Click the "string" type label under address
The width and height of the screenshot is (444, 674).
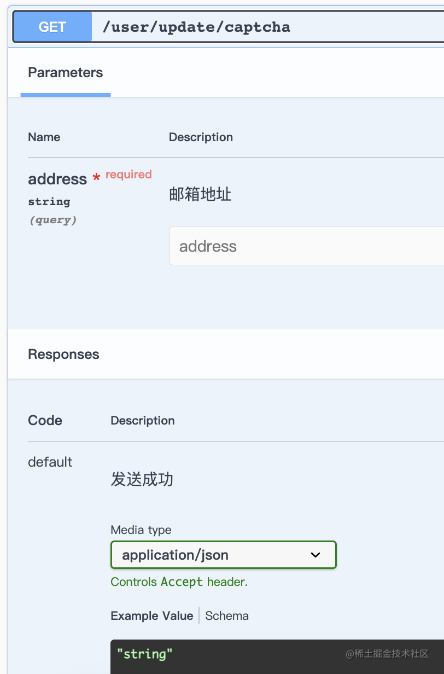(49, 201)
